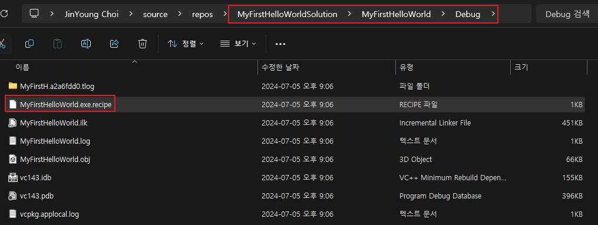Click the Debug breadcrumb segment
Viewport: 598px width, 225px height.
pos(468,15)
